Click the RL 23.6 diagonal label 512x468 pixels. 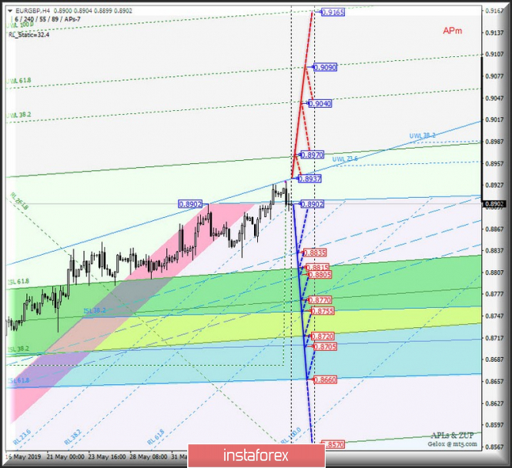click(22, 437)
